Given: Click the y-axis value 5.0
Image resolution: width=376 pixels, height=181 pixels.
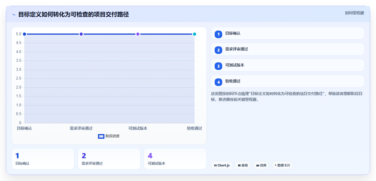Looking at the screenshot, I should tap(19, 34).
